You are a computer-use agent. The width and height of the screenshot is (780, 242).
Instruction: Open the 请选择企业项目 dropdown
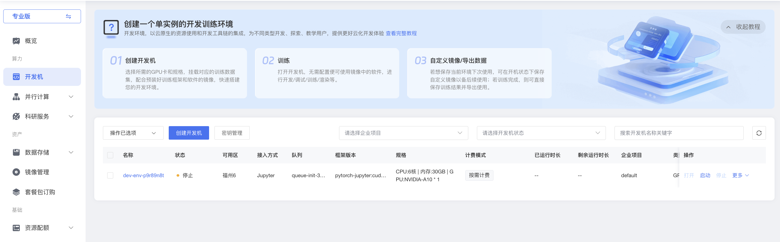(x=403, y=133)
